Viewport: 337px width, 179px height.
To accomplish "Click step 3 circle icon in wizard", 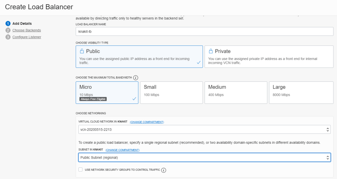I will (x=8, y=37).
